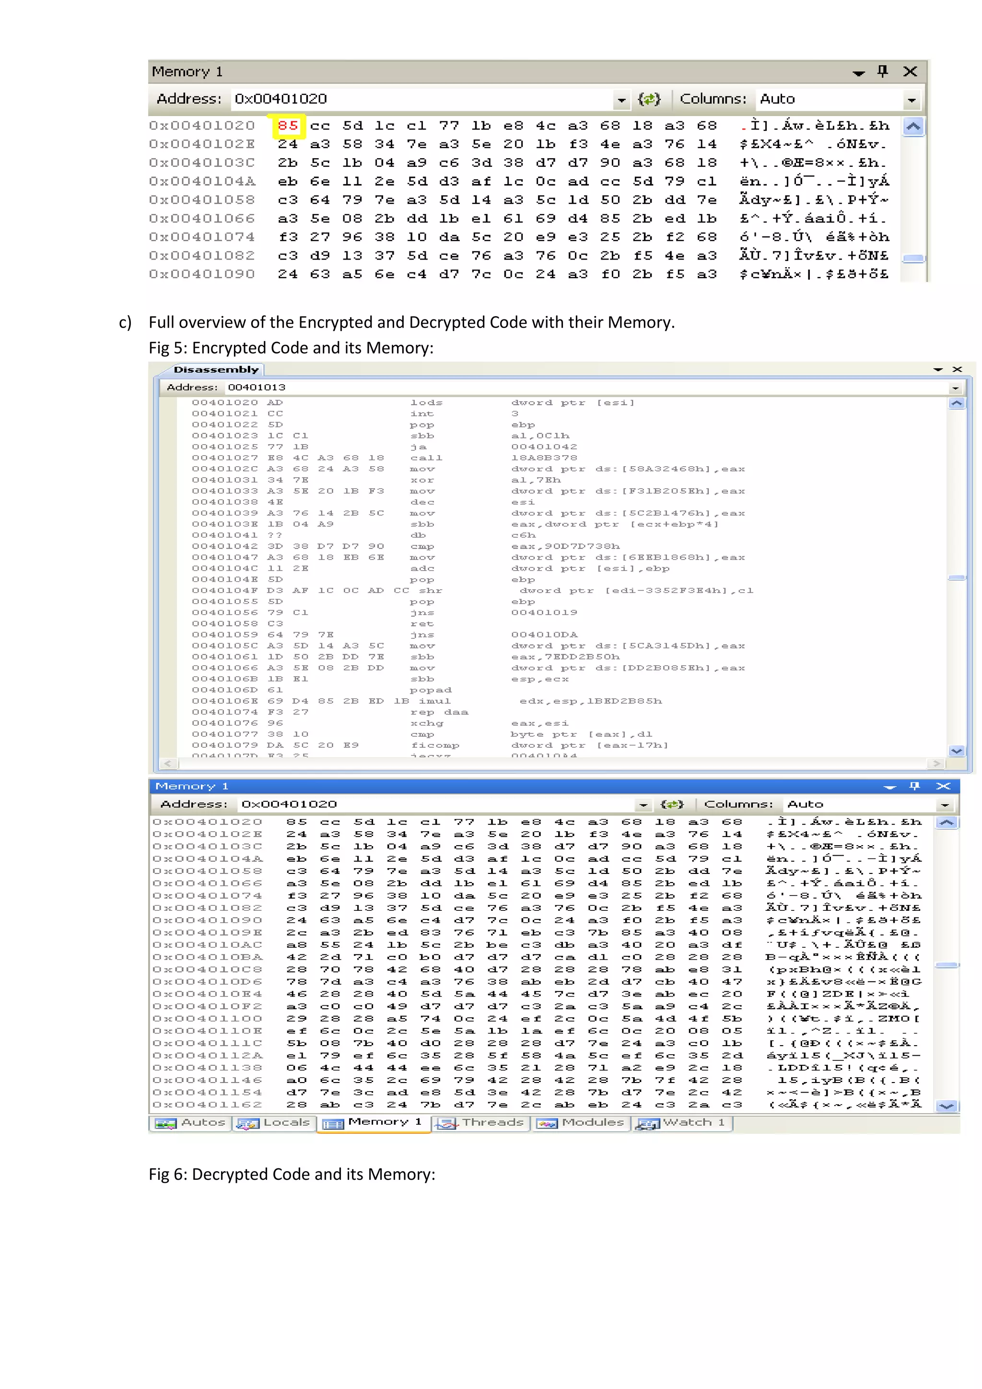Click refresh icon in upper Memory 1 window
This screenshot has width=982, height=1389.
(649, 99)
